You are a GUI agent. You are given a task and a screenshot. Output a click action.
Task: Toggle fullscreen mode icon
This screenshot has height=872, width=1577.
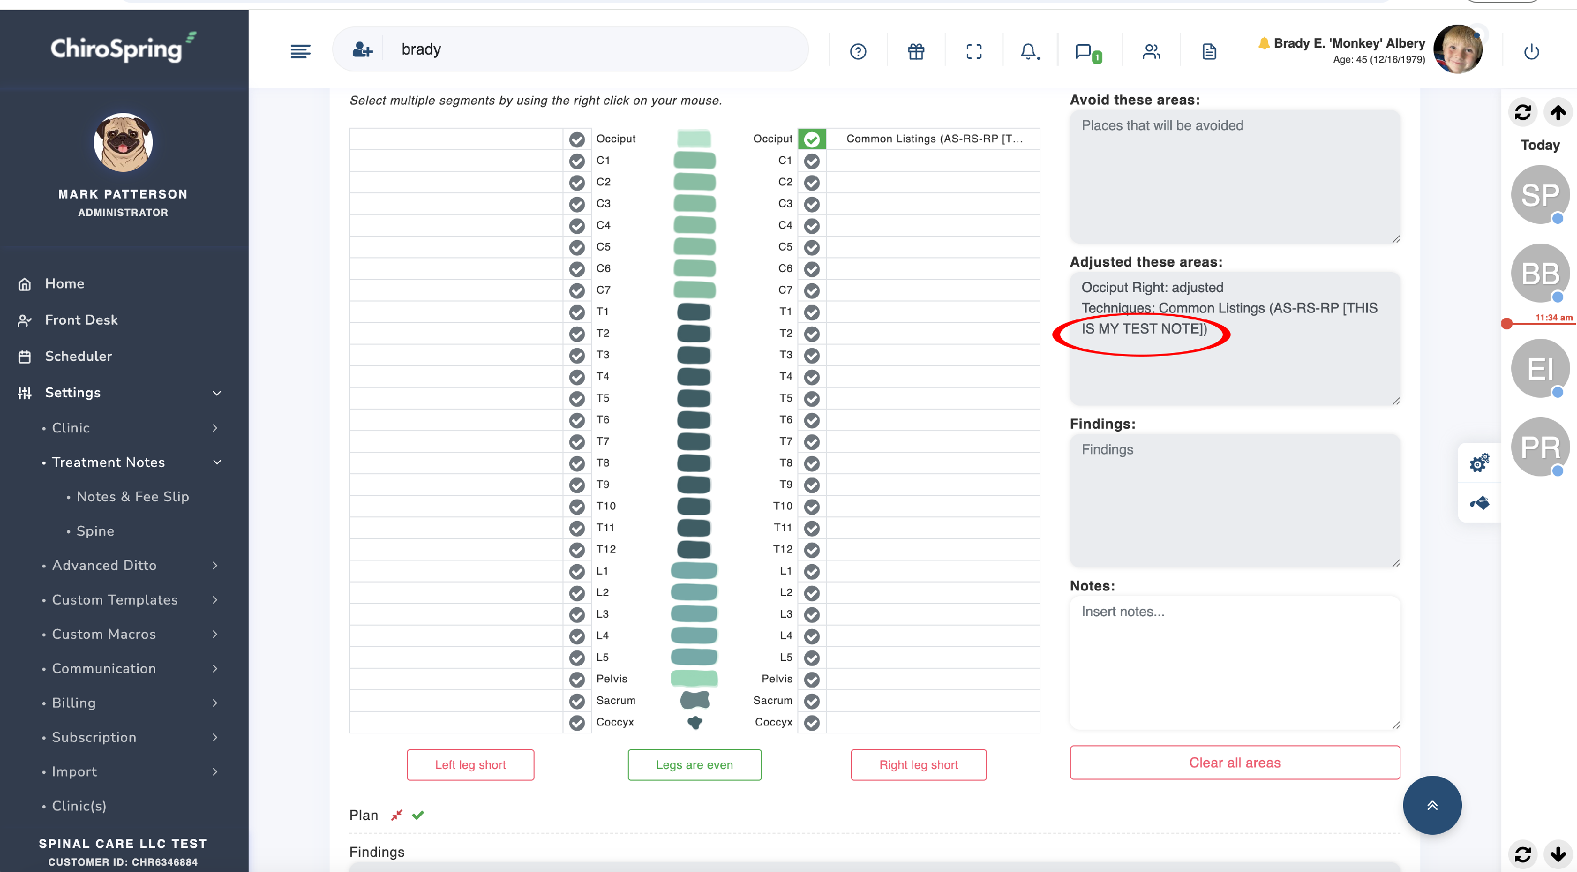[974, 51]
